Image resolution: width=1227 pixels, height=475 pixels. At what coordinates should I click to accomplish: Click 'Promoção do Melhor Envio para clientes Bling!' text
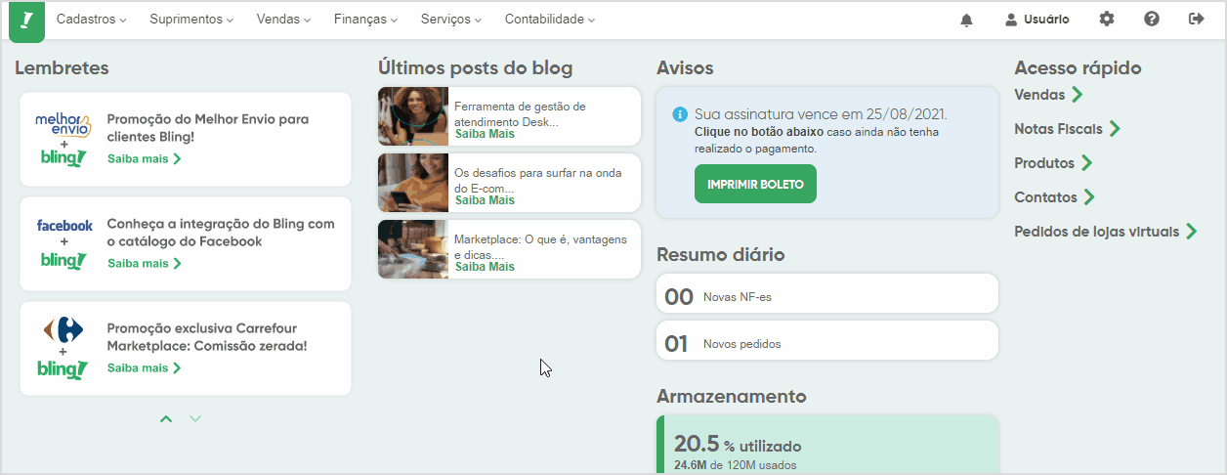coord(208,128)
